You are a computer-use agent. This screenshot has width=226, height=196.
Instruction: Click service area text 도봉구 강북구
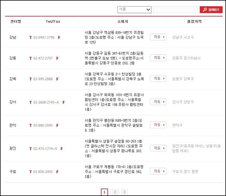click(x=183, y=79)
